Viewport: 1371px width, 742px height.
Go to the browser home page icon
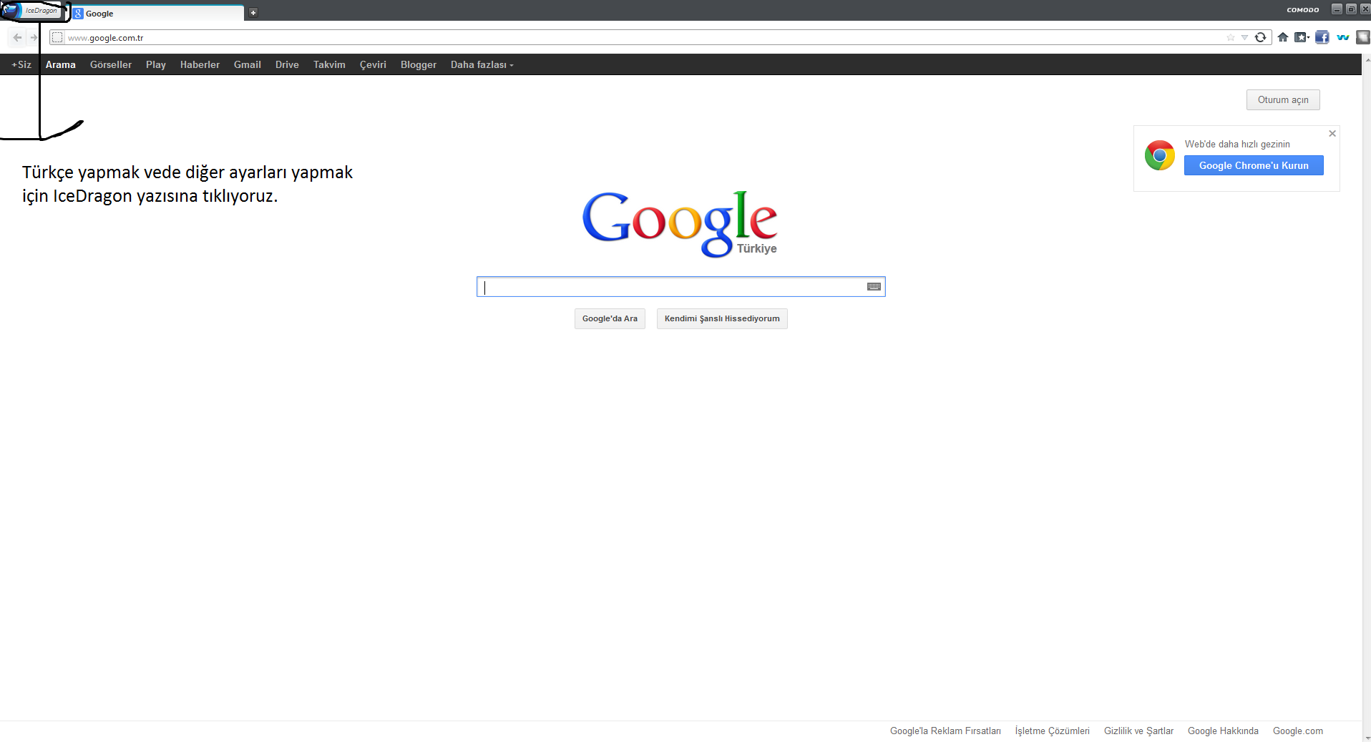tap(1283, 38)
